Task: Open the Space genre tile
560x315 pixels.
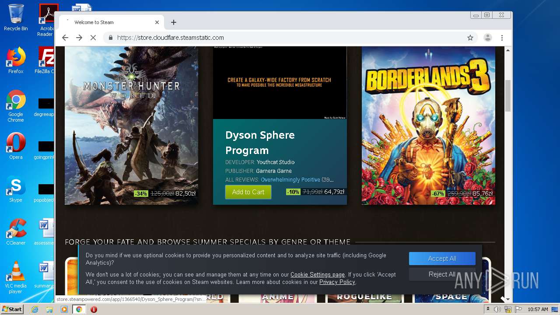Action: click(x=451, y=297)
